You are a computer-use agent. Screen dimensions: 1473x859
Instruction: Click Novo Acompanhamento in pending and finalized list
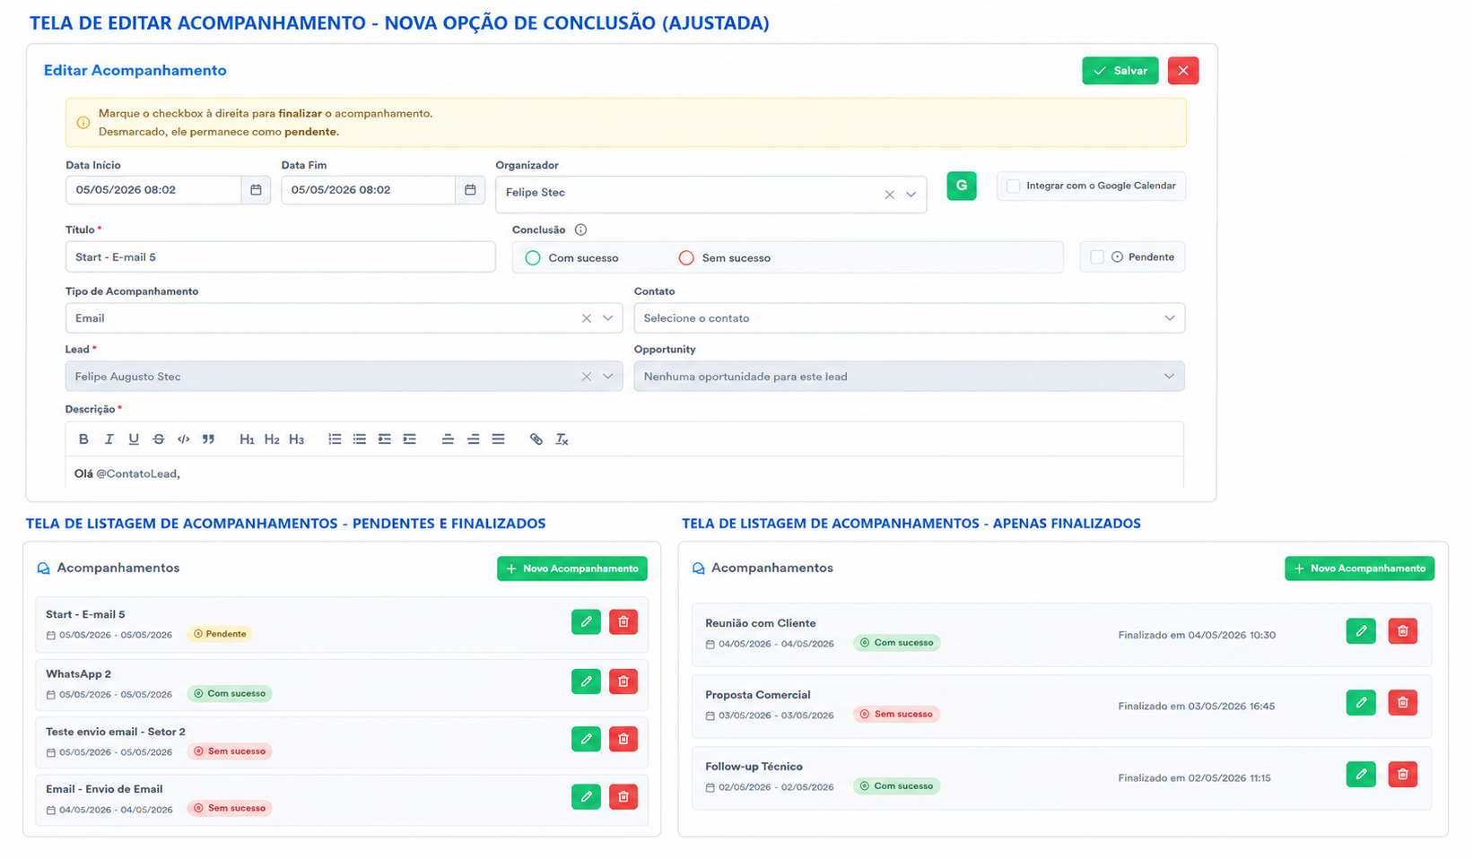(x=572, y=568)
